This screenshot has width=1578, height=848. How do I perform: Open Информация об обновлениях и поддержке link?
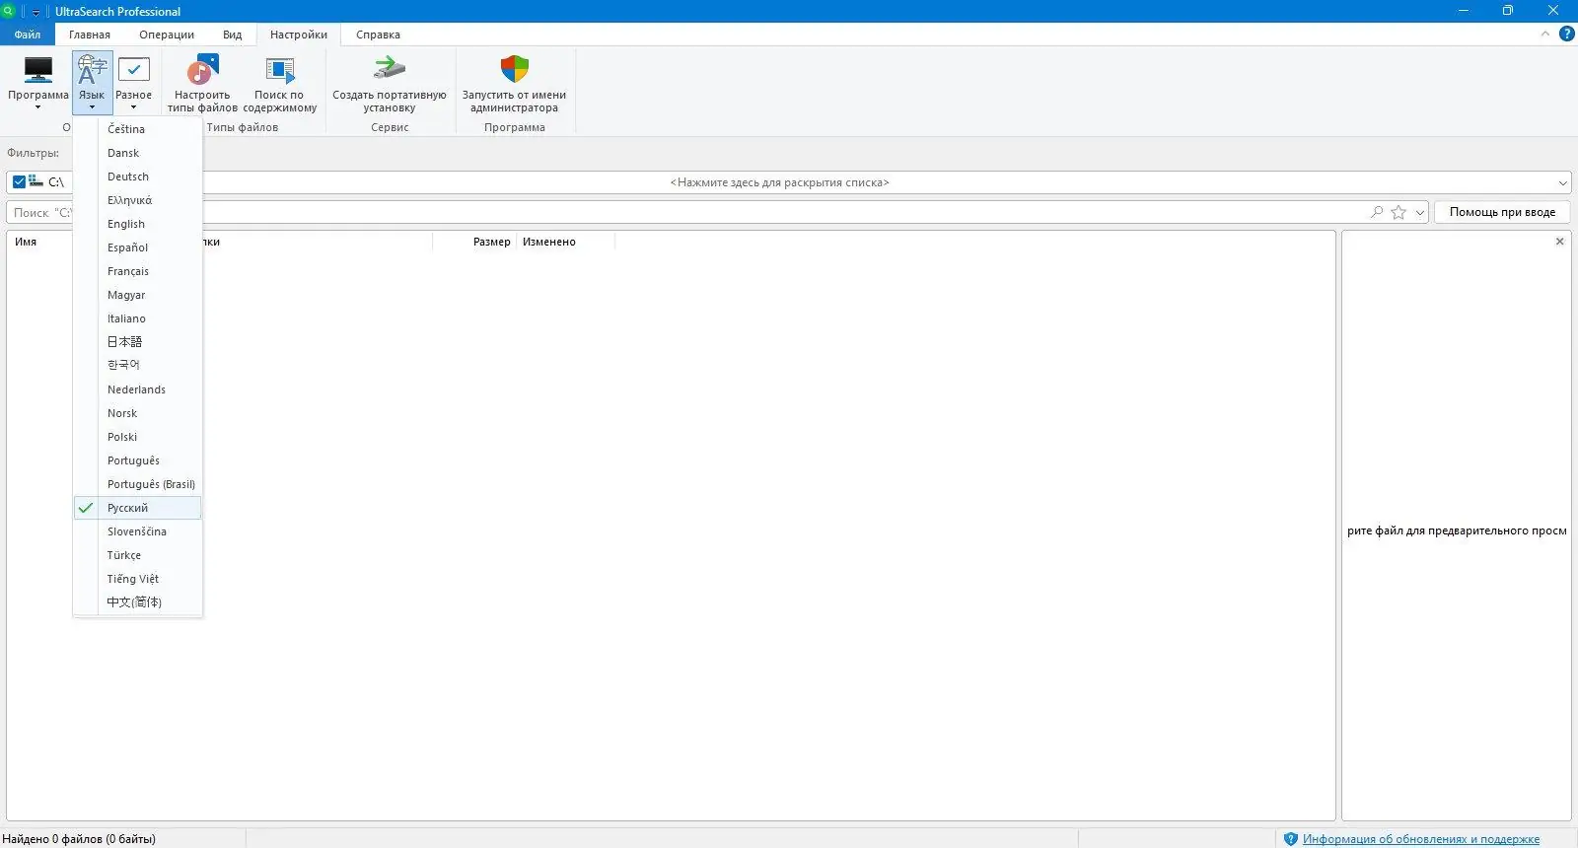[1420, 839]
